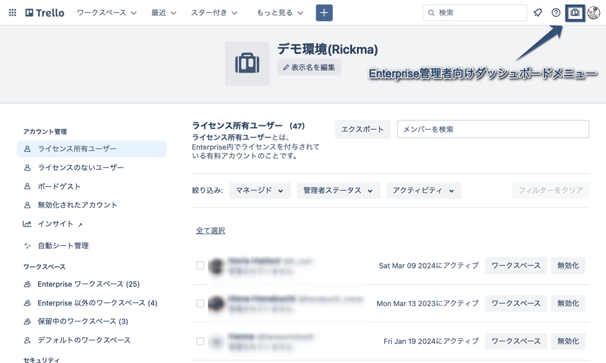Open the ワークスペース top menu

point(107,13)
